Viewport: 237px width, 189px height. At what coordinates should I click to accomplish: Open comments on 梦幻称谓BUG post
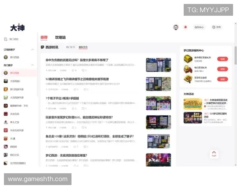(x=84, y=128)
